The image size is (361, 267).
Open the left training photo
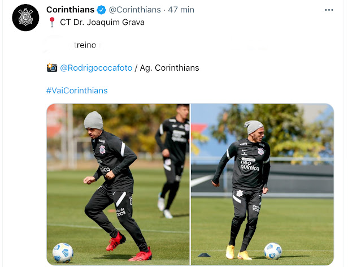(118, 184)
